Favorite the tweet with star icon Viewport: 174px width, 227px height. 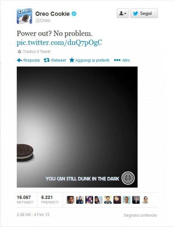click(x=72, y=60)
